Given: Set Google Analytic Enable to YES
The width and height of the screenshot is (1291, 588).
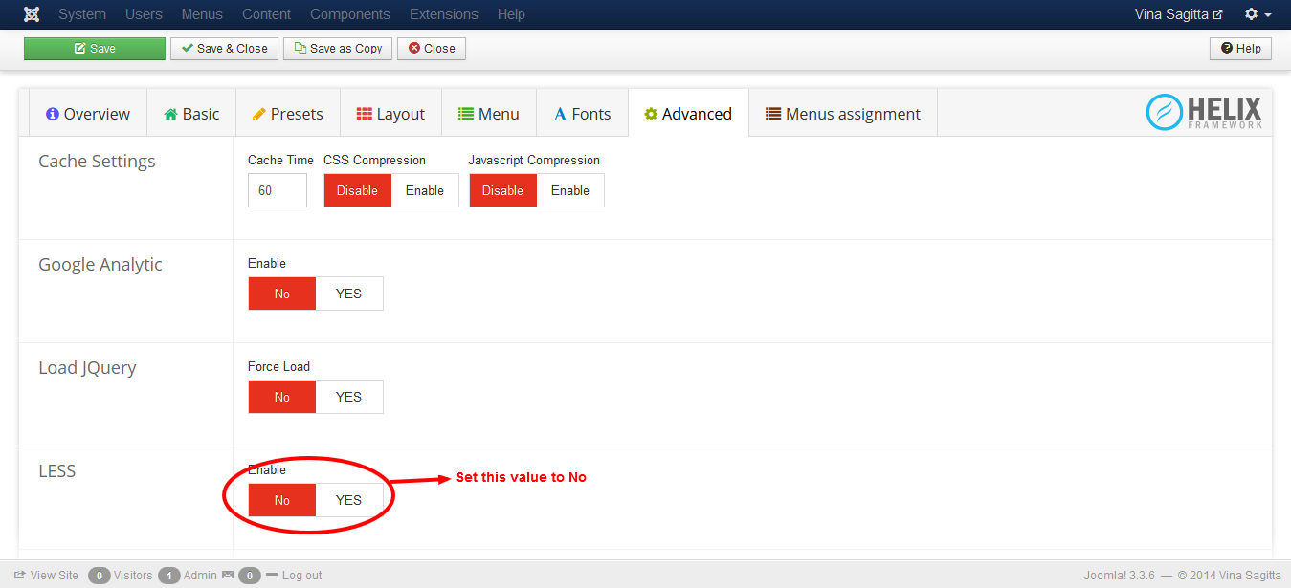Looking at the screenshot, I should click(x=348, y=294).
